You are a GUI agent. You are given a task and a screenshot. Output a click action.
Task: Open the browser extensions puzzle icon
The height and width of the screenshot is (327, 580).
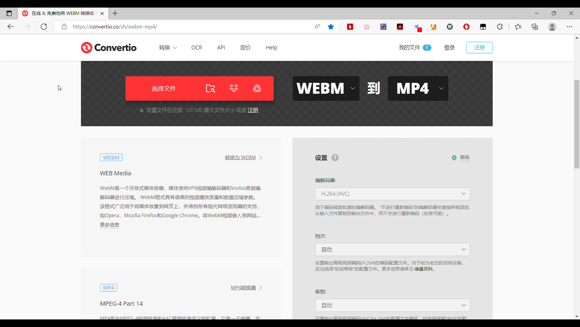[500, 27]
